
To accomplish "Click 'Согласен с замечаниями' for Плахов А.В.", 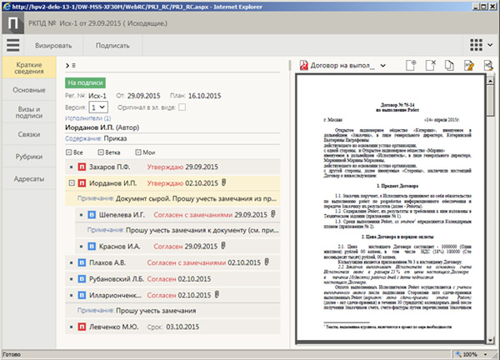I will (187, 262).
